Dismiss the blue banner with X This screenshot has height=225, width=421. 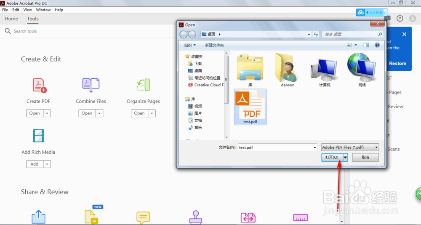tap(404, 35)
